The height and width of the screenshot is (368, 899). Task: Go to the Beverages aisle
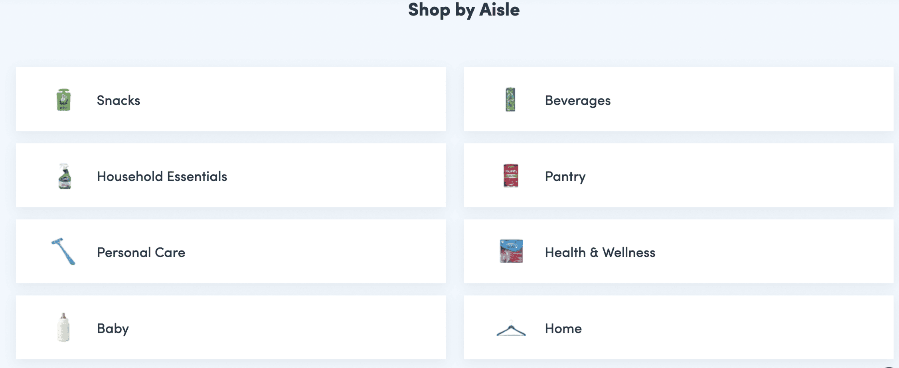pos(577,100)
